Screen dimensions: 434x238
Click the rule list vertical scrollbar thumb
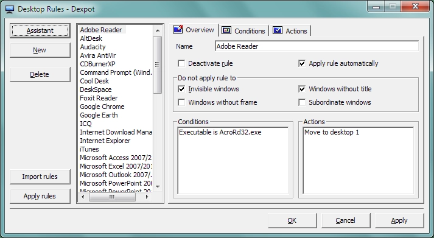click(x=158, y=65)
